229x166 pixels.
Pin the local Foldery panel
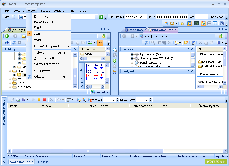pos(188,49)
